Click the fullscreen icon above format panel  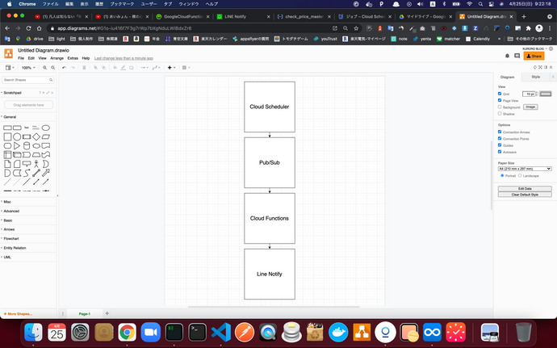(x=540, y=67)
